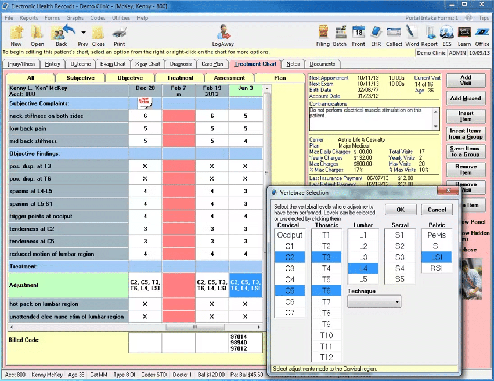Click the Add Visit button
This screenshot has height=381, width=494.
coord(466,80)
